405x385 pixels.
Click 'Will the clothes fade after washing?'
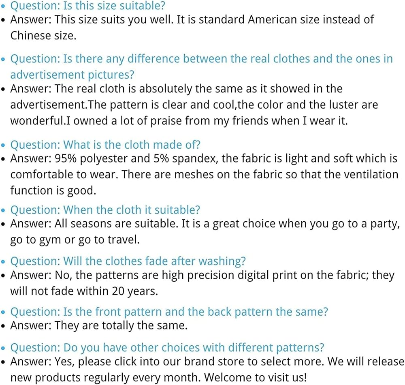[128, 261]
